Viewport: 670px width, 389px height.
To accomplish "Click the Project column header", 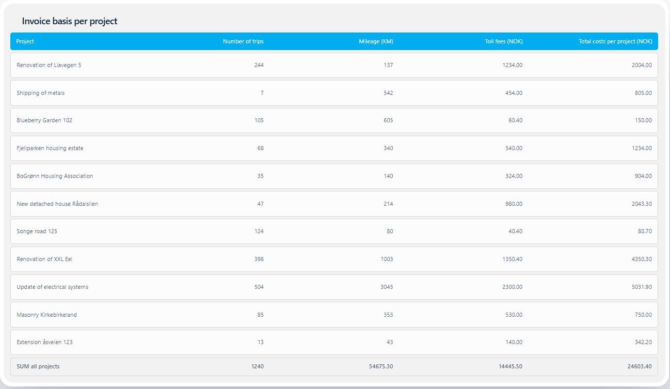I will [x=25, y=41].
